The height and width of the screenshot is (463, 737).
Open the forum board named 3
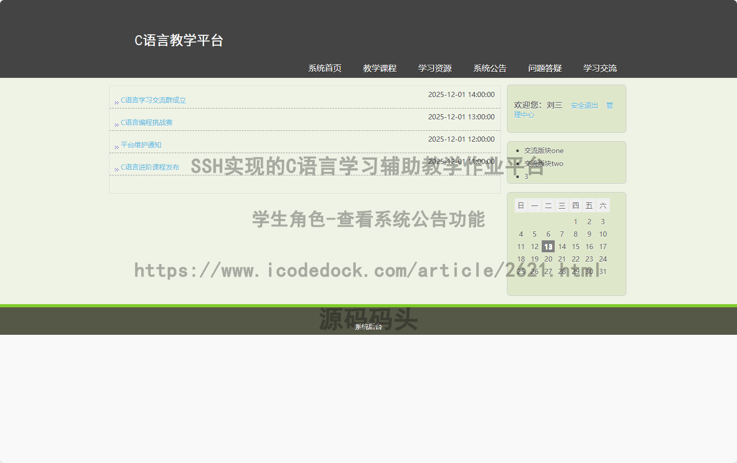[526, 176]
